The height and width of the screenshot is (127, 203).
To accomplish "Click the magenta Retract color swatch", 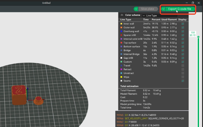I will (121, 69).
